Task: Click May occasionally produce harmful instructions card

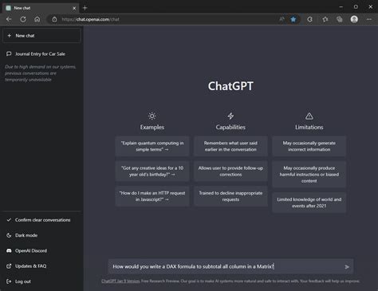Action: 309,175
